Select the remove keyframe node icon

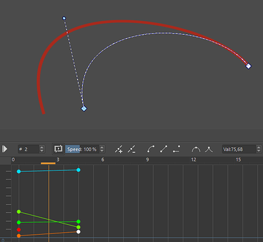click(131, 149)
